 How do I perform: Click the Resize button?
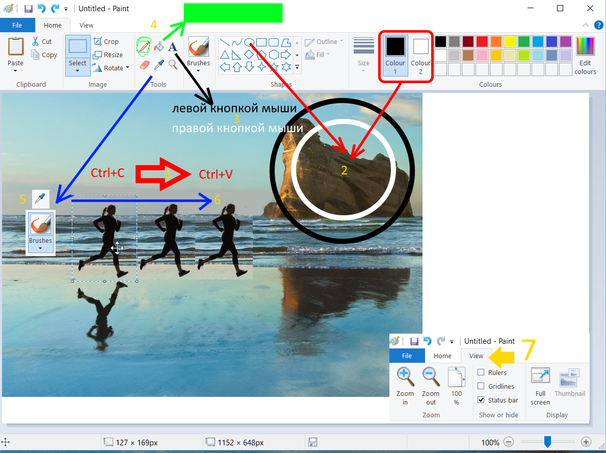108,55
